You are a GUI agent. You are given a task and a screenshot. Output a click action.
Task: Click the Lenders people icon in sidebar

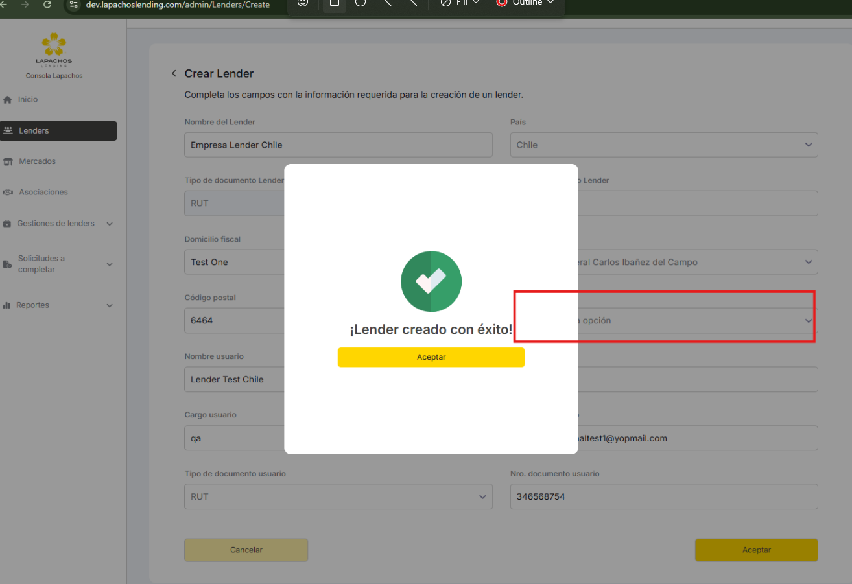8,131
